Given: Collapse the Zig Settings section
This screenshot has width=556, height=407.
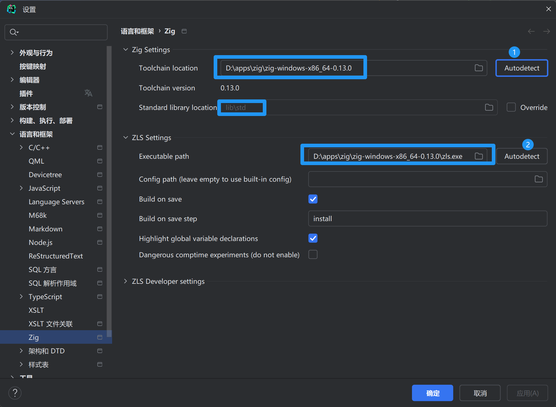Looking at the screenshot, I should point(125,50).
